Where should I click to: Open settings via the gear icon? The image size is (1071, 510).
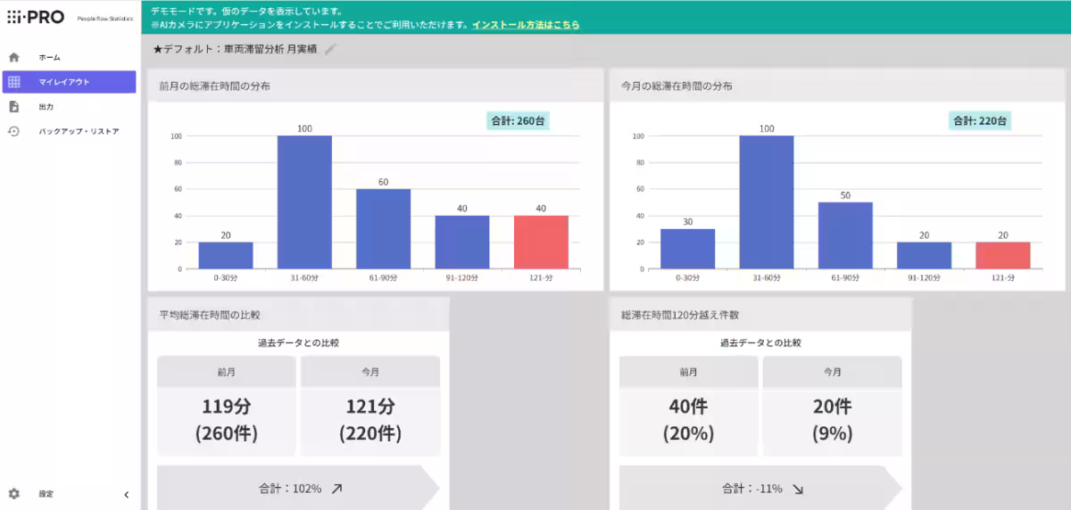[x=13, y=494]
